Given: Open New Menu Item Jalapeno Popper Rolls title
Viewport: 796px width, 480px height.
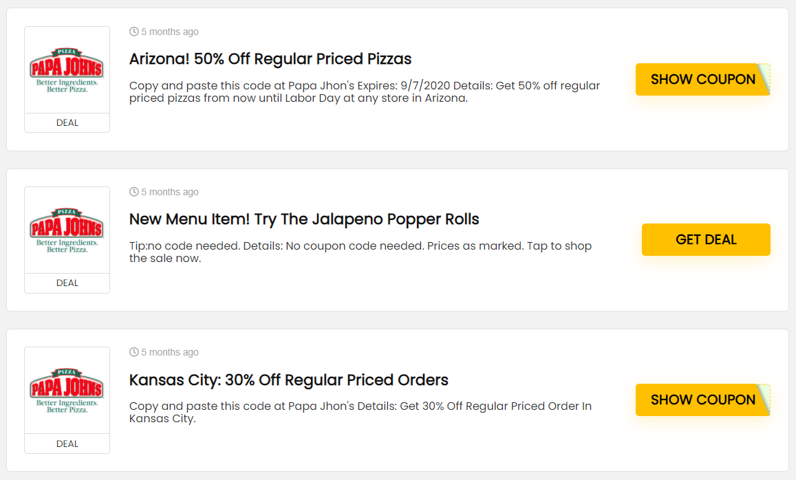Looking at the screenshot, I should (x=304, y=219).
